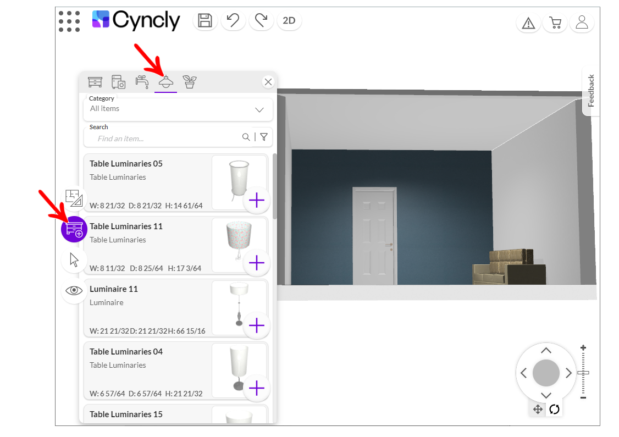Click the Cyncly logo

point(136,20)
